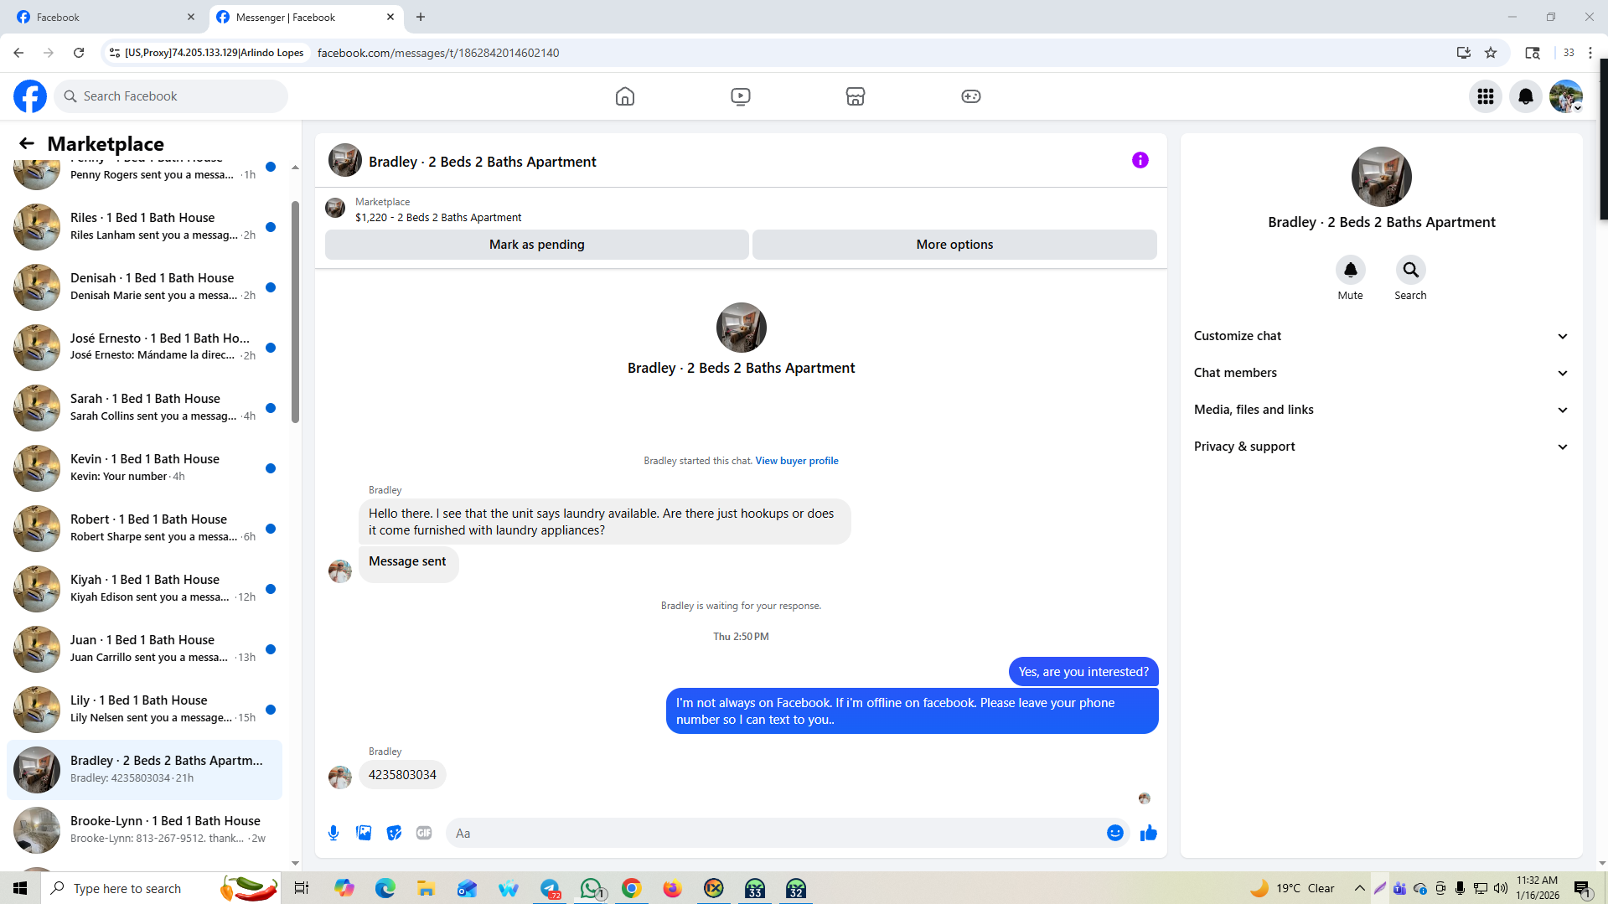The image size is (1608, 904).
Task: Reload the page in browser
Action: click(79, 53)
